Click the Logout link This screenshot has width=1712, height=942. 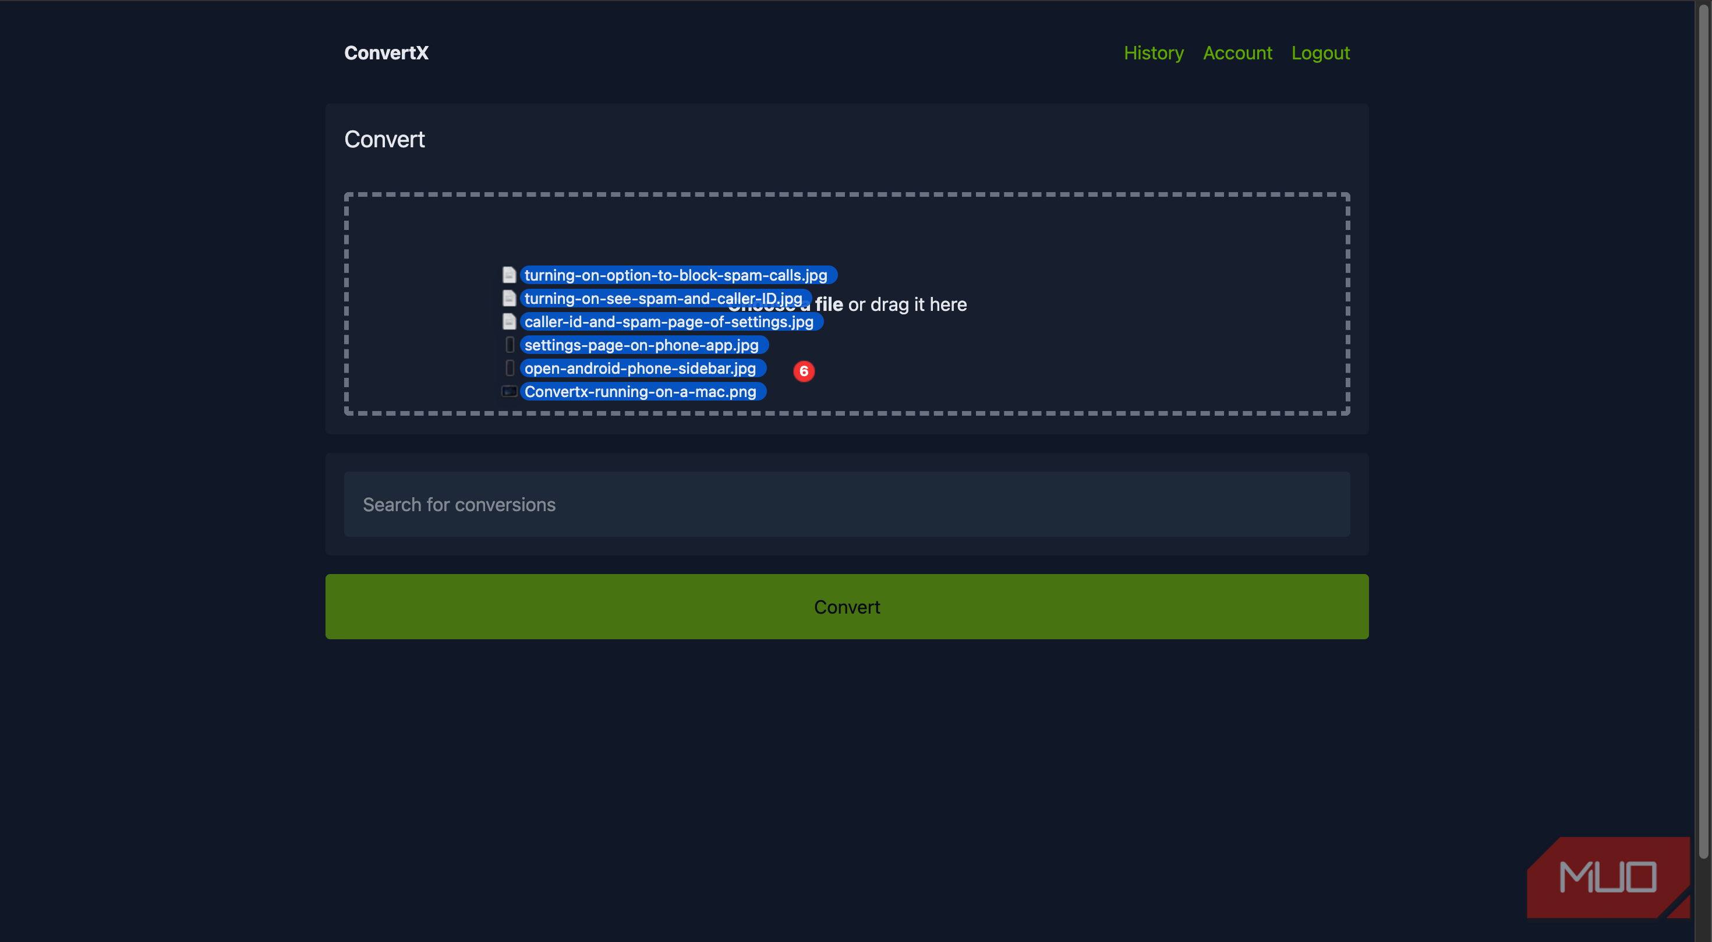[1320, 53]
